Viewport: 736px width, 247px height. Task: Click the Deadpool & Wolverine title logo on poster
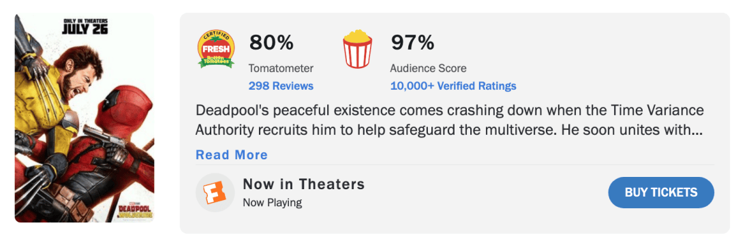pyautogui.click(x=135, y=209)
